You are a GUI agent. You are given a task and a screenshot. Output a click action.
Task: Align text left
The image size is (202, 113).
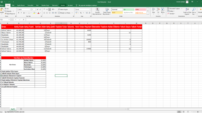point(44,13)
